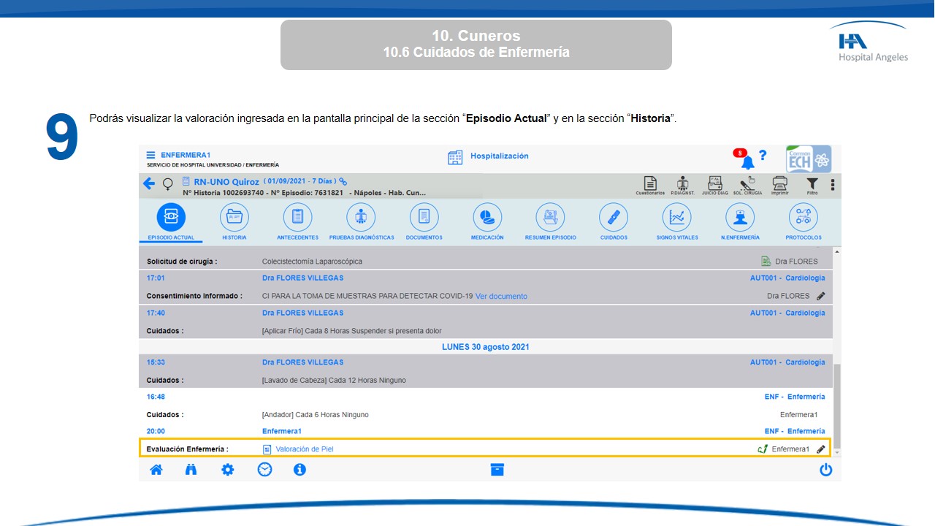Open the settings gear in bottom bar
This screenshot has width=935, height=526.
[x=228, y=470]
